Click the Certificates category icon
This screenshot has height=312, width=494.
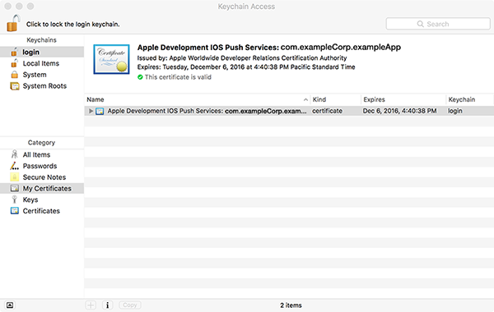click(15, 211)
